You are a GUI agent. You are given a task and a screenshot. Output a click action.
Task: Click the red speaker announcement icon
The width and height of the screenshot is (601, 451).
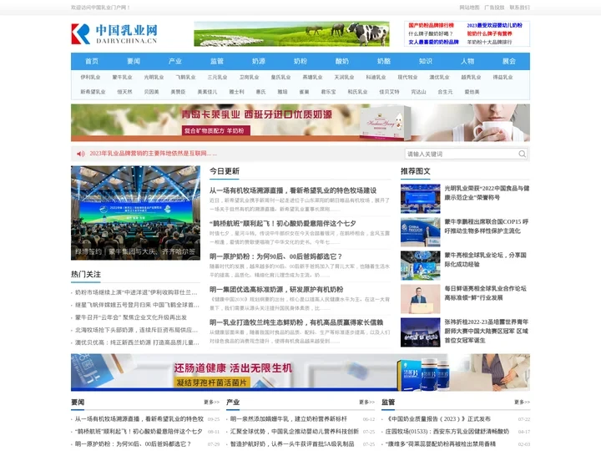(80, 154)
